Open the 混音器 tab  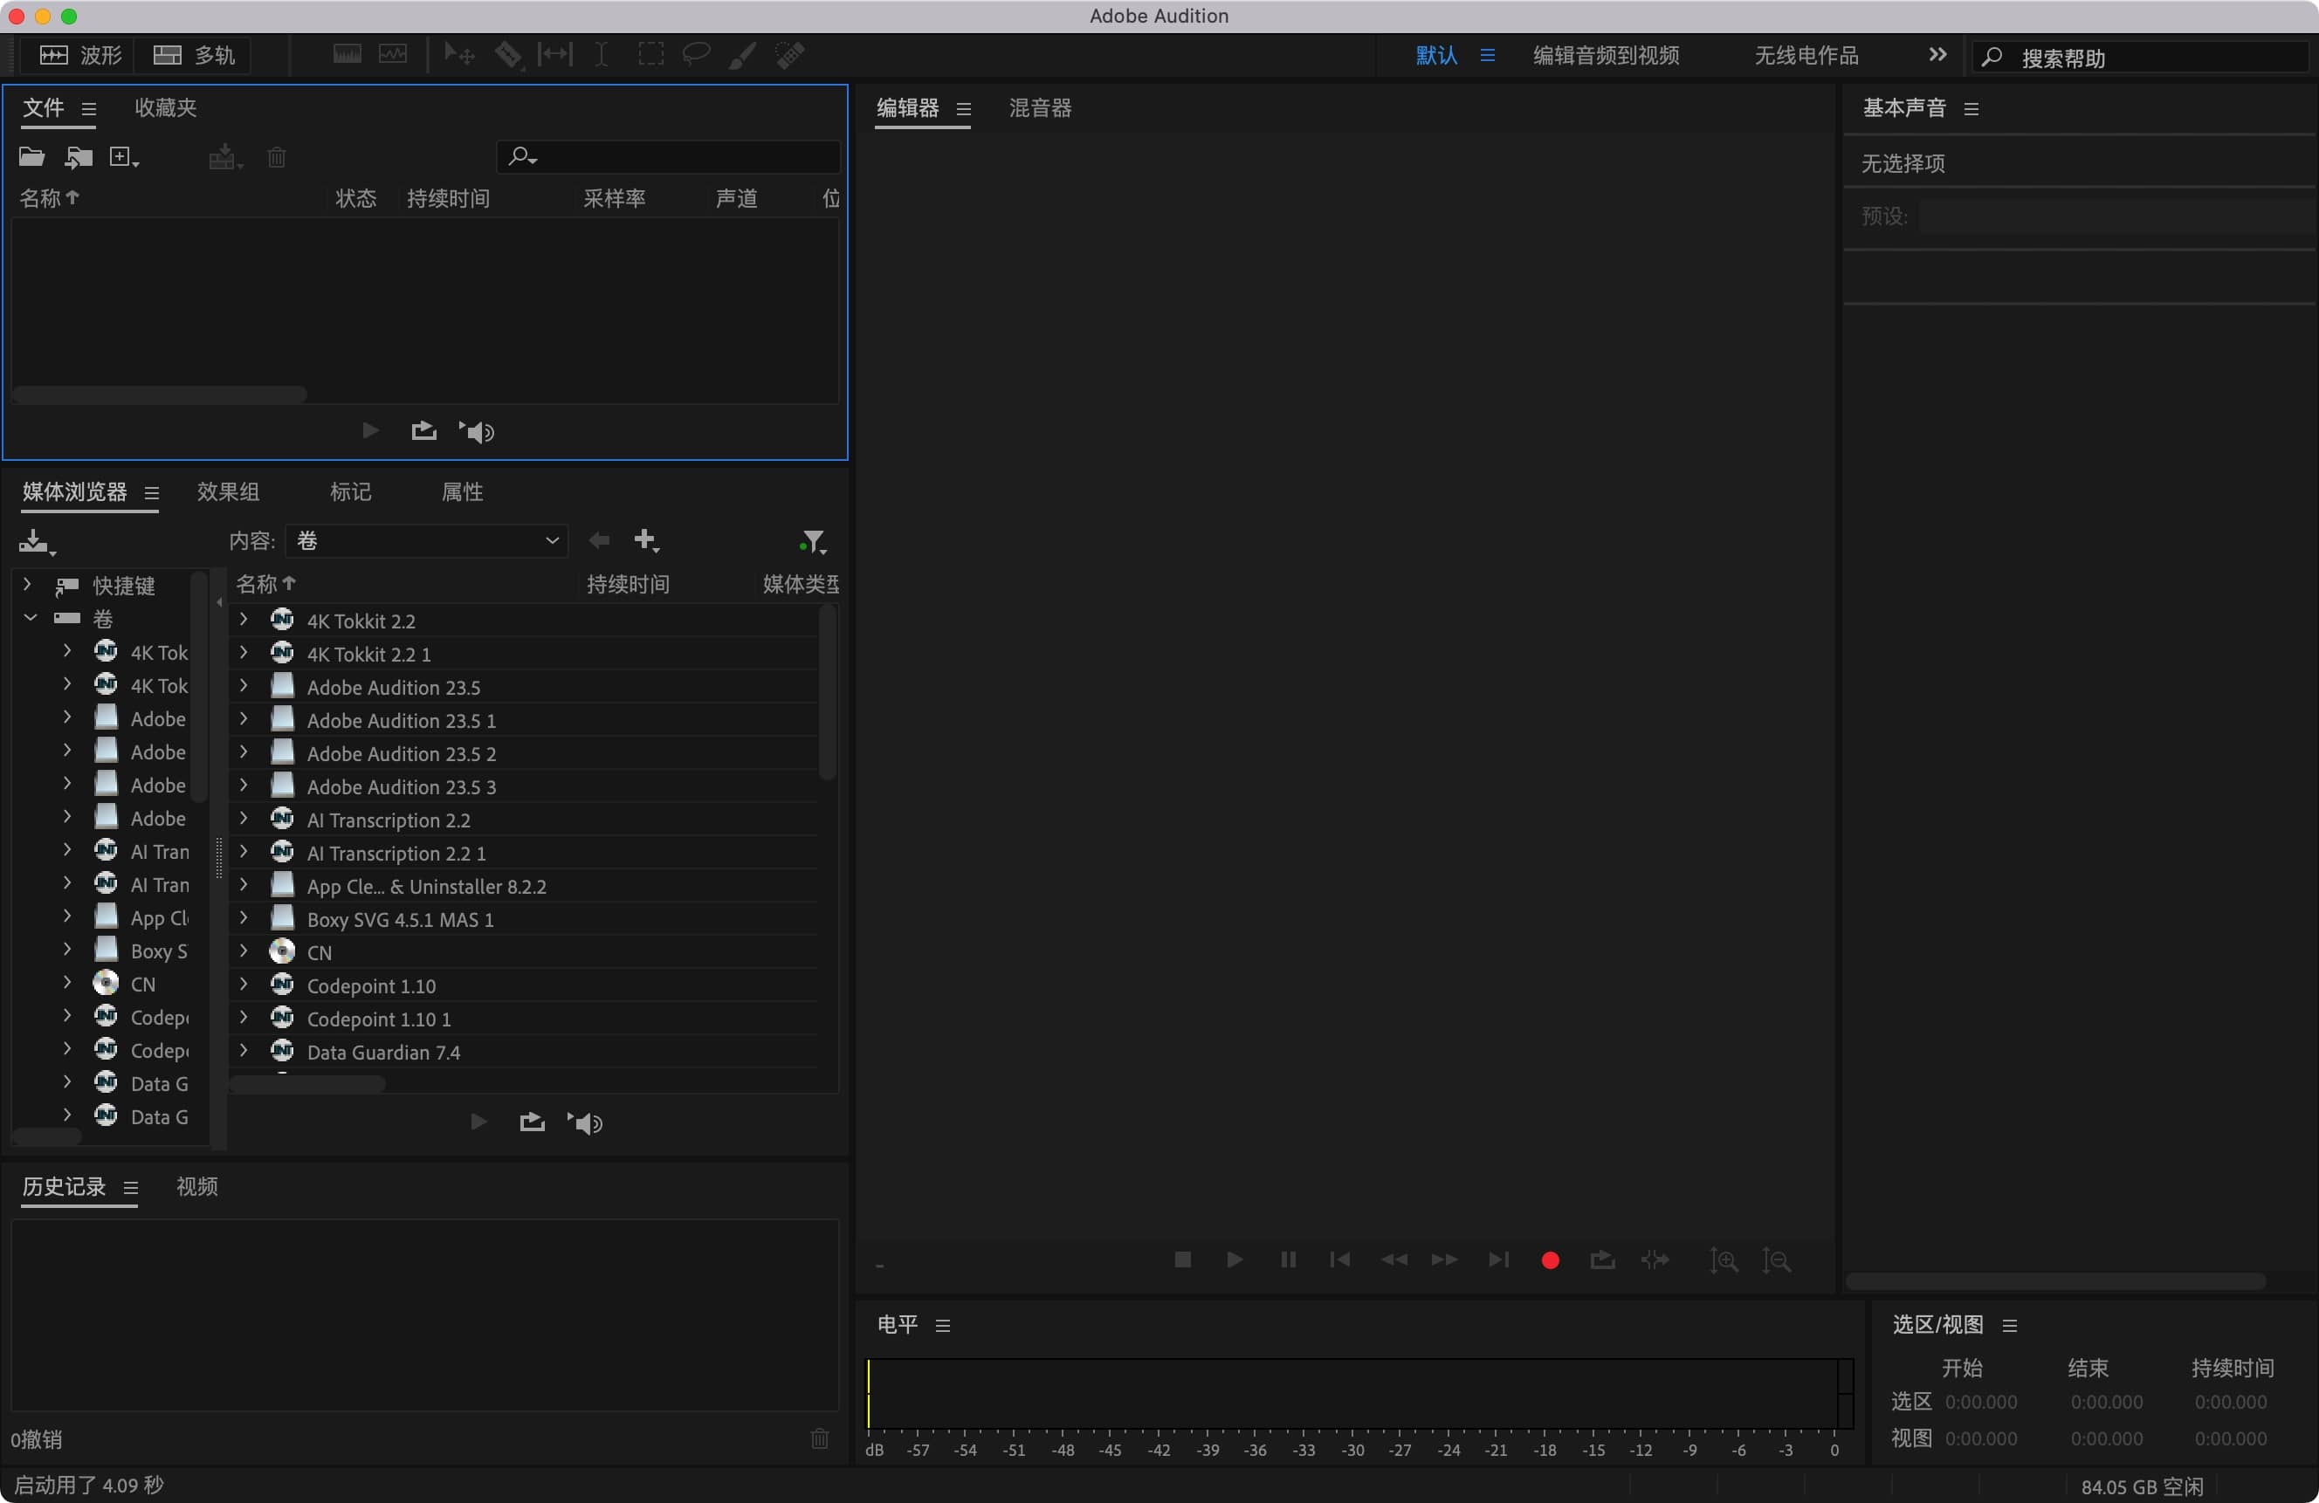click(x=1040, y=107)
